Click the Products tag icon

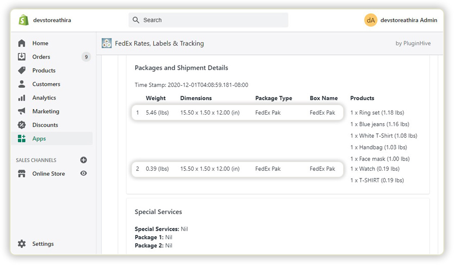point(21,70)
